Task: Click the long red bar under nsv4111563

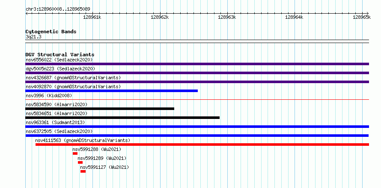Action: (202, 145)
